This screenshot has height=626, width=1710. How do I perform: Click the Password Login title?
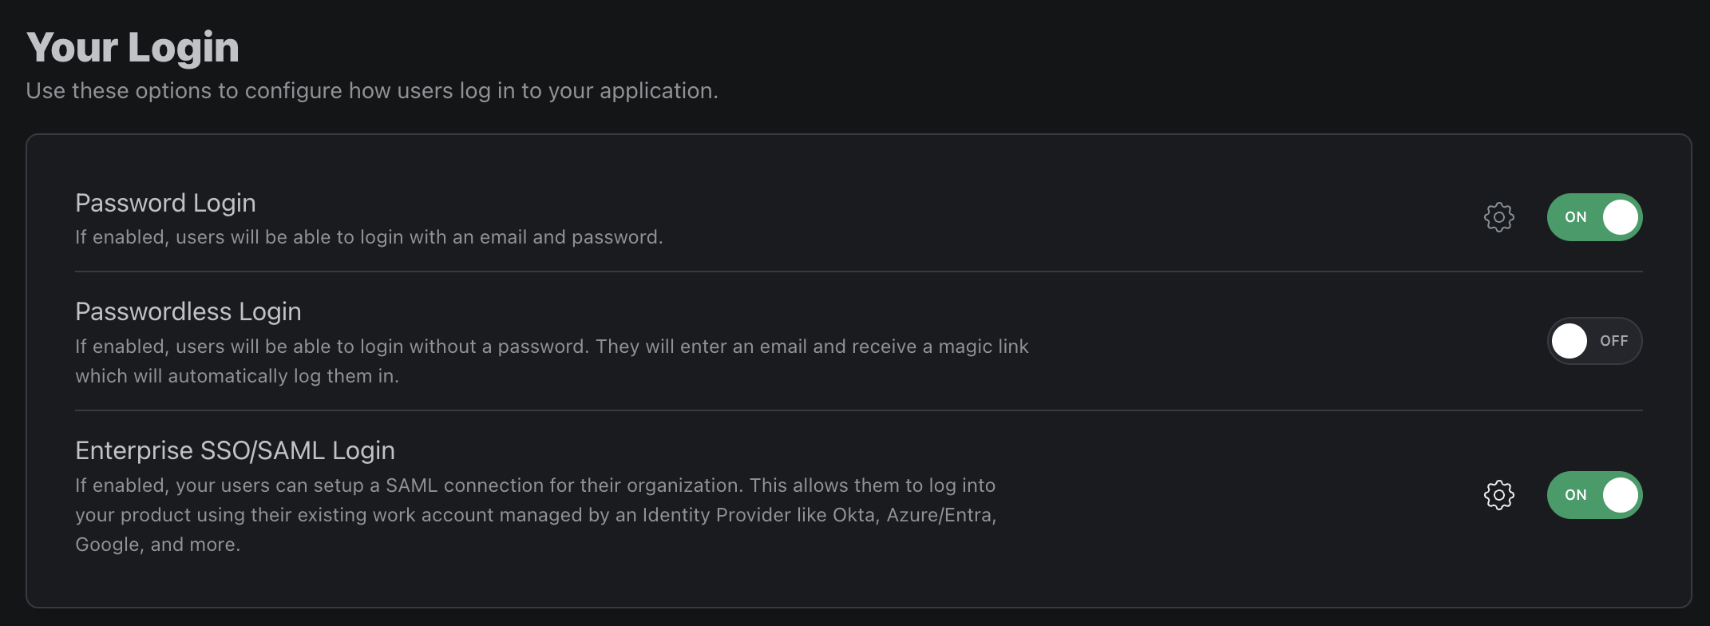(165, 204)
